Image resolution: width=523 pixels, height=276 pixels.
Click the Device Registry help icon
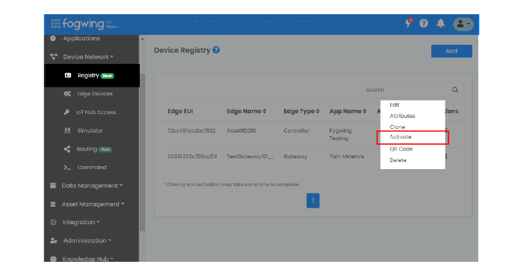(216, 50)
